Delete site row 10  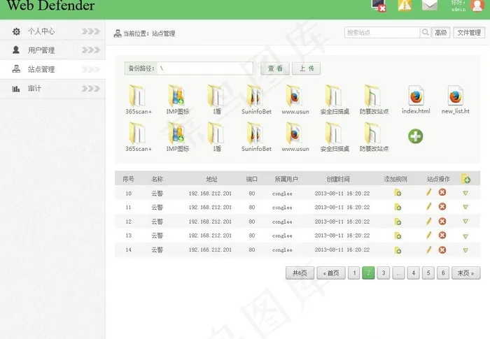tap(442, 192)
